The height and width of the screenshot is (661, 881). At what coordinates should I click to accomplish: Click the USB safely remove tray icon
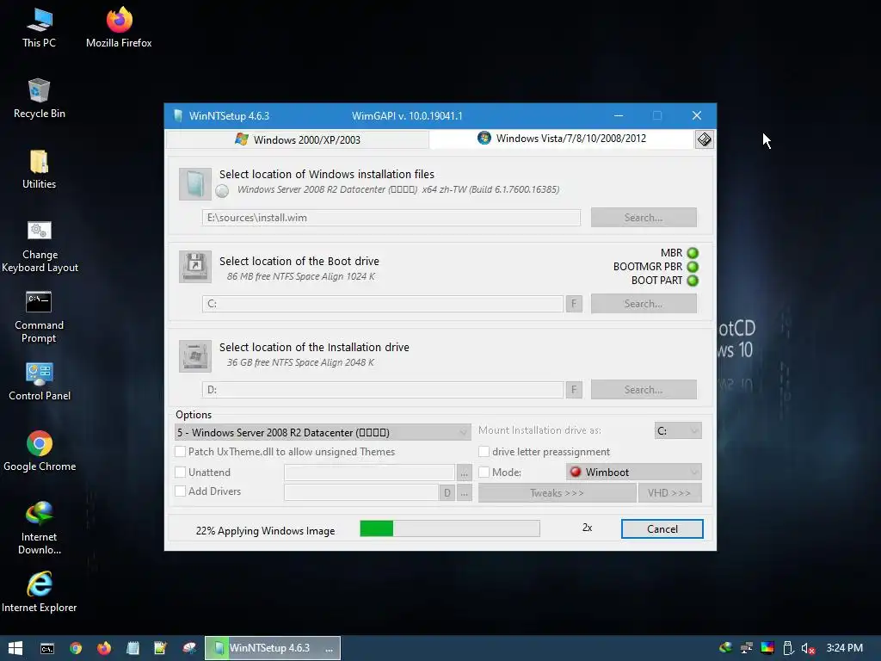click(x=788, y=648)
